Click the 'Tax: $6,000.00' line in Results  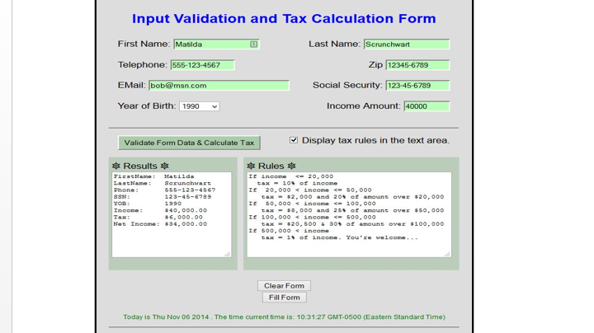coord(158,218)
